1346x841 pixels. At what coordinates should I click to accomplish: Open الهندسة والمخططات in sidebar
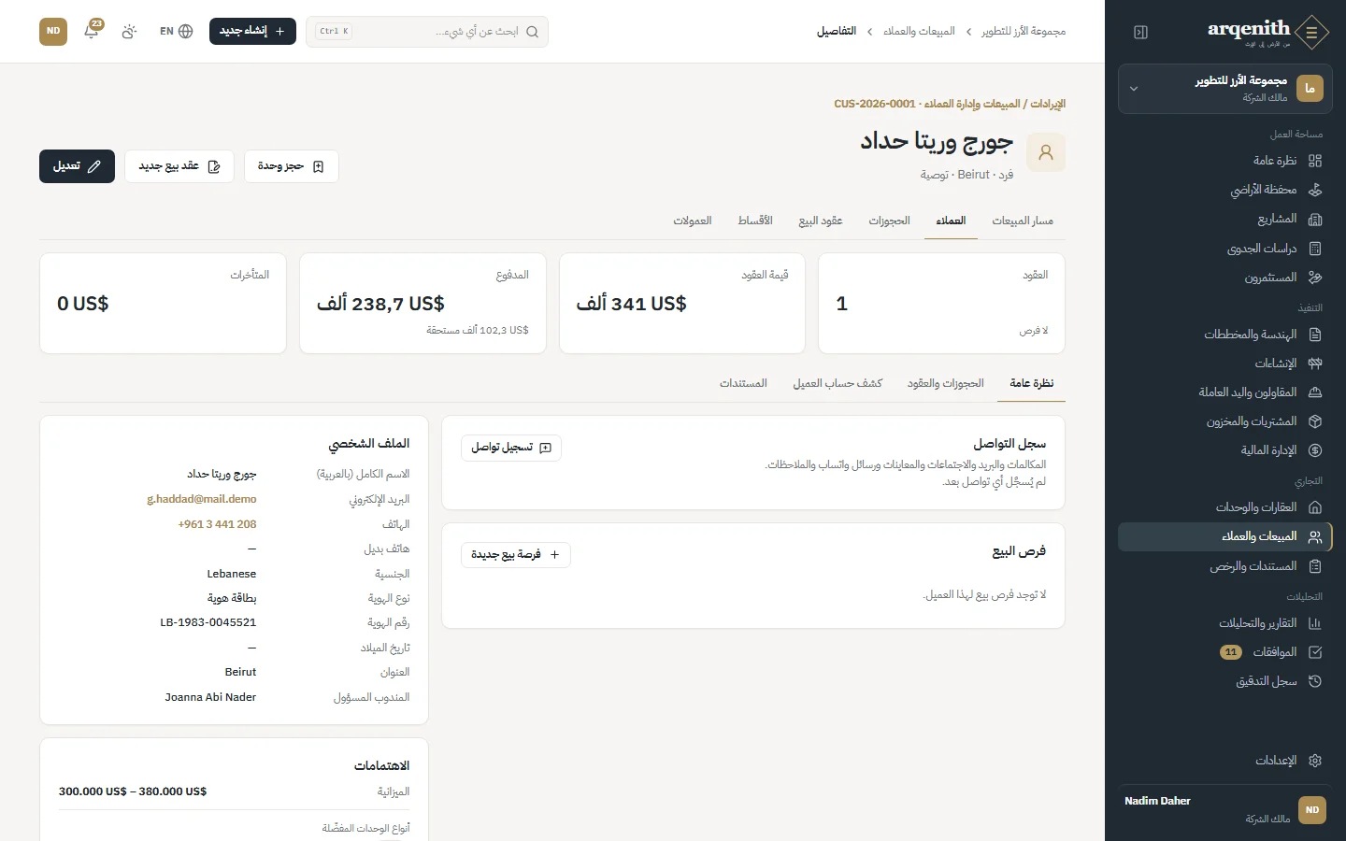point(1224,335)
